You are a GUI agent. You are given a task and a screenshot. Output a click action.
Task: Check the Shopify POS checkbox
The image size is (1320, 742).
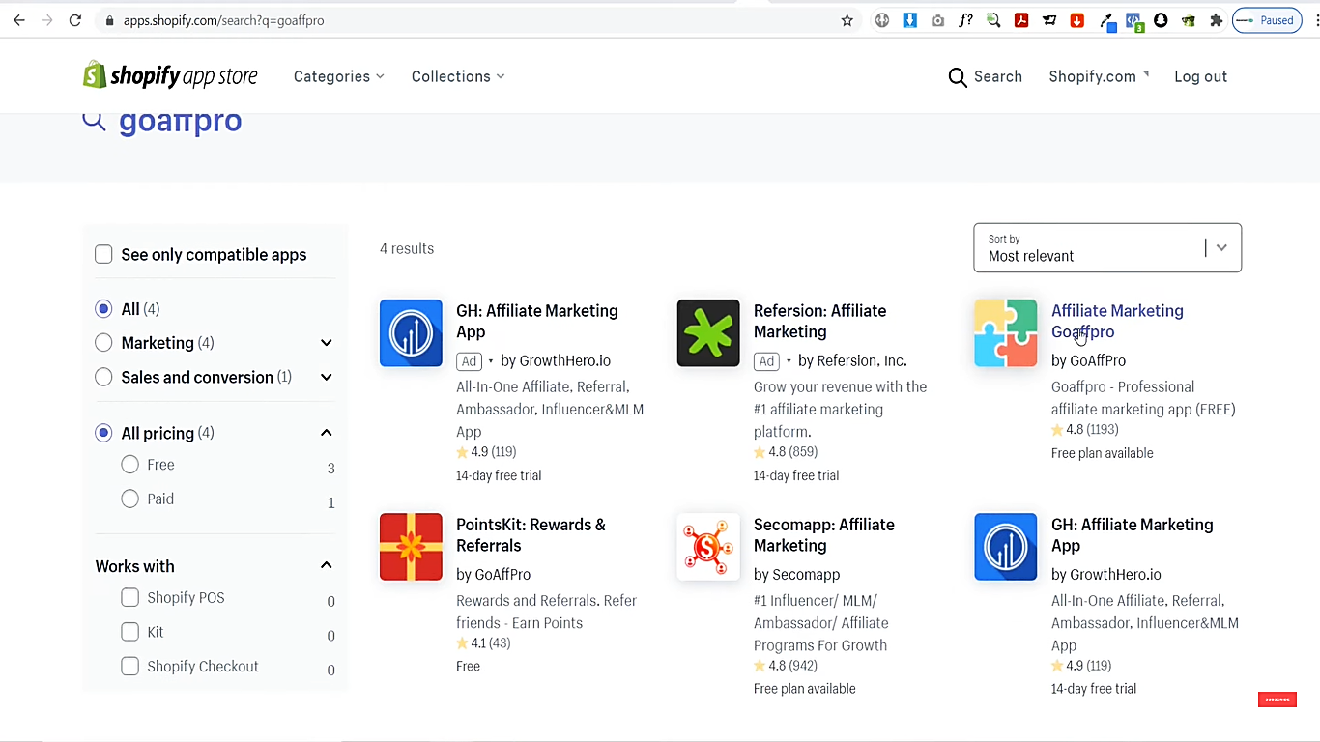coord(129,597)
